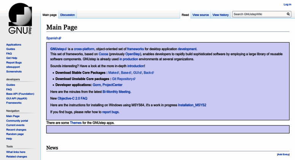
Task: Open sitesupport in sidebar
Action: [13, 67]
